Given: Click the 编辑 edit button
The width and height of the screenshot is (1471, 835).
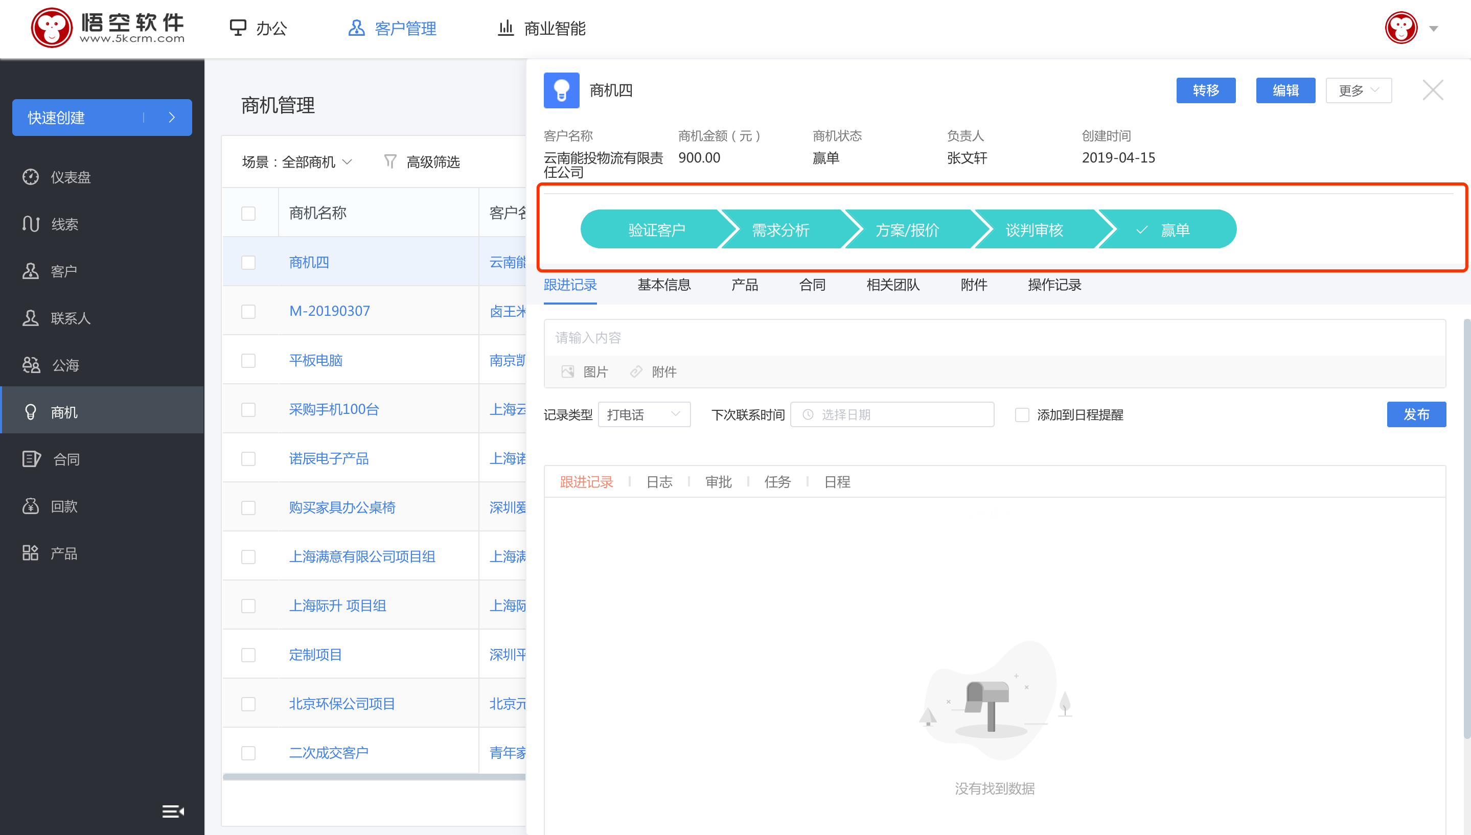Looking at the screenshot, I should coord(1285,90).
